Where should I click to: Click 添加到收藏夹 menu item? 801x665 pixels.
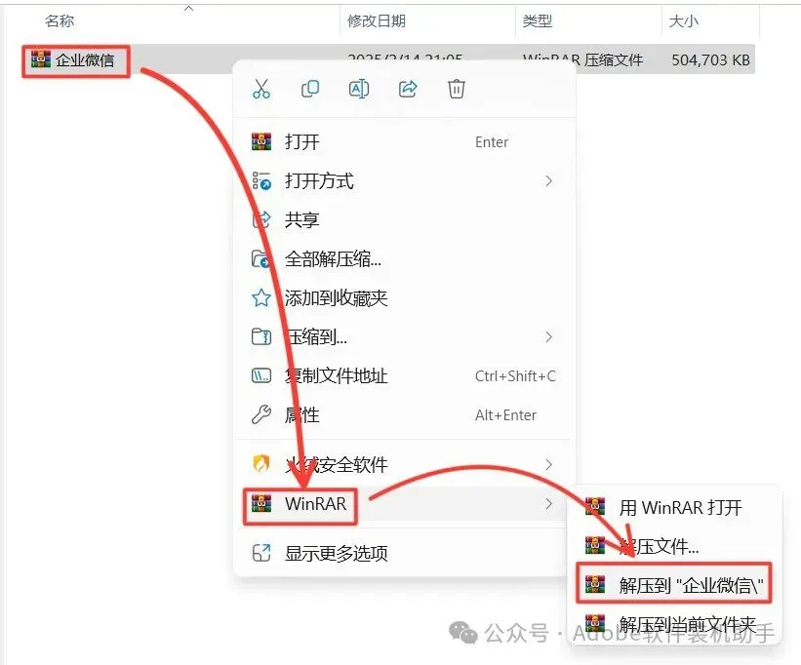404,298
